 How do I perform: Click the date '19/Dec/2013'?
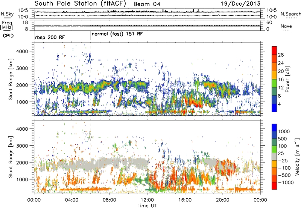click(240, 4)
